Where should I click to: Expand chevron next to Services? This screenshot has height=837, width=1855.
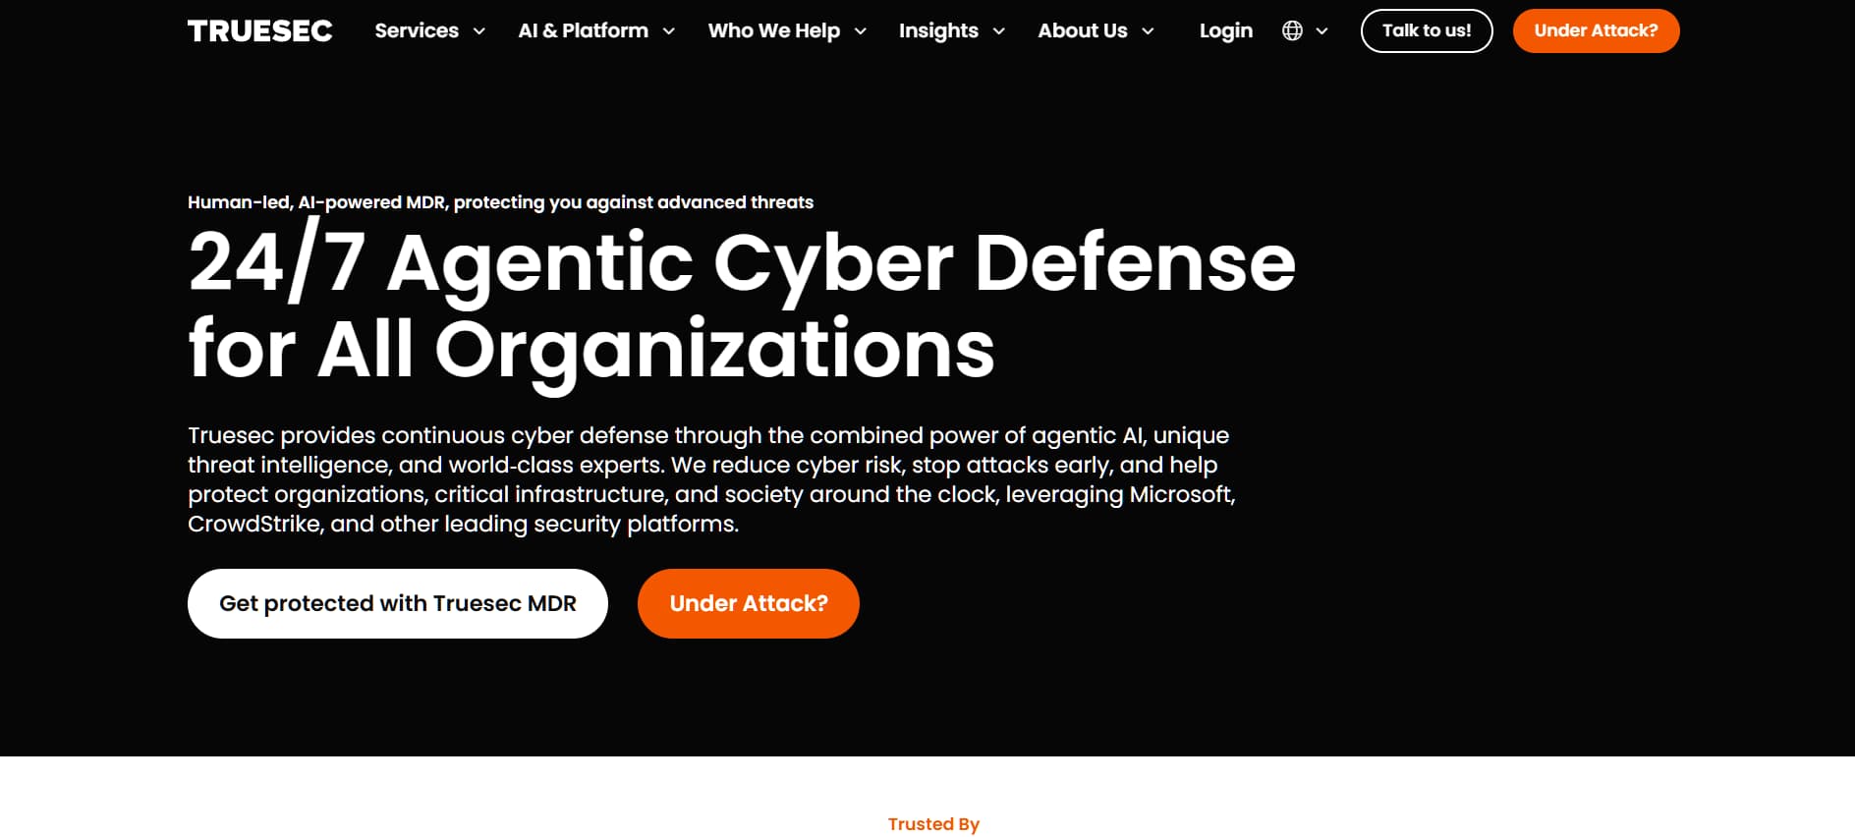[479, 31]
